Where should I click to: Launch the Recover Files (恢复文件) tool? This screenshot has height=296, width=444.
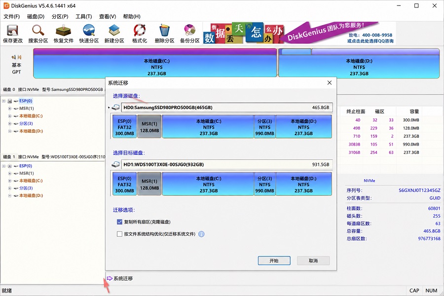64,34
